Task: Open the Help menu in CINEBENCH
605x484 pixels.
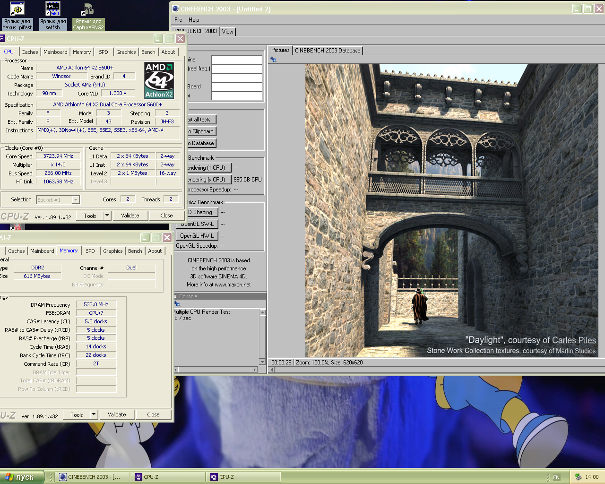Action: click(x=194, y=20)
